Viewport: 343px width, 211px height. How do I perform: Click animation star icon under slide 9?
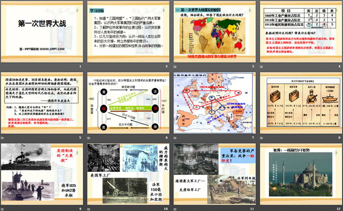(2, 209)
